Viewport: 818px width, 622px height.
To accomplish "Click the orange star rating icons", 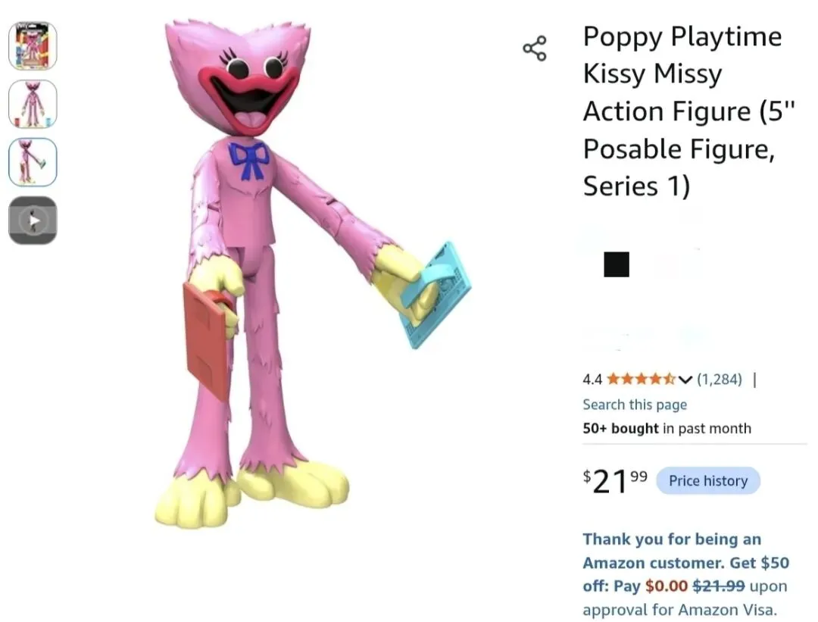I will pyautogui.click(x=642, y=379).
